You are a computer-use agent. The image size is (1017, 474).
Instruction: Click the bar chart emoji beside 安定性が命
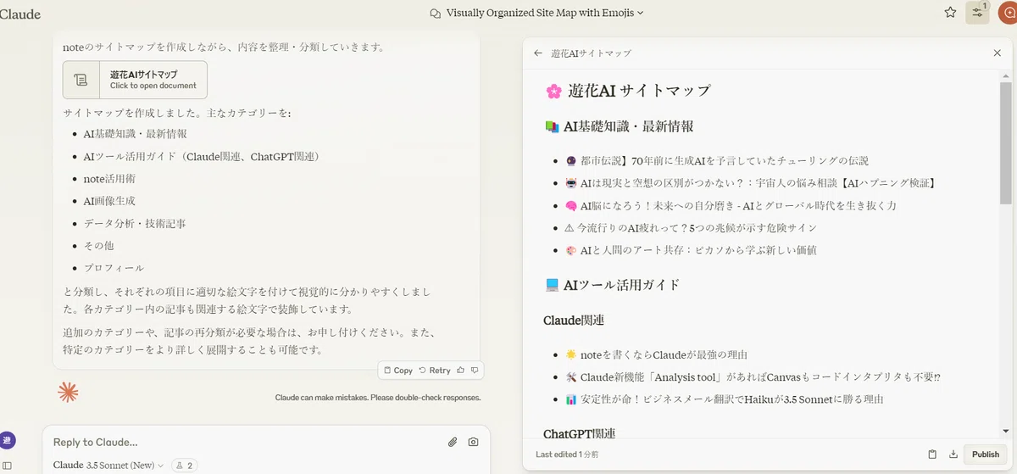click(x=570, y=399)
